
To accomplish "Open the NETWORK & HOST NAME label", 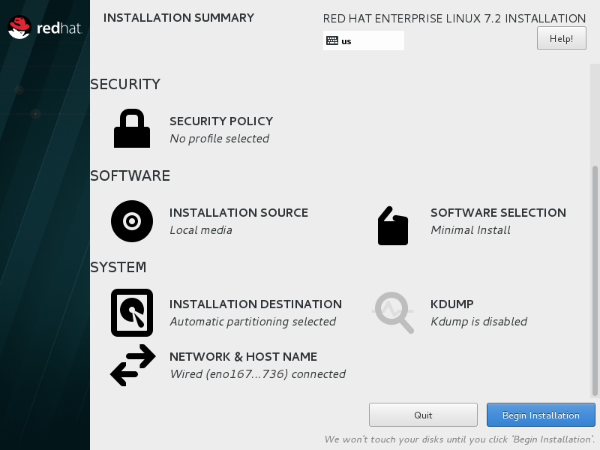I will (x=243, y=357).
